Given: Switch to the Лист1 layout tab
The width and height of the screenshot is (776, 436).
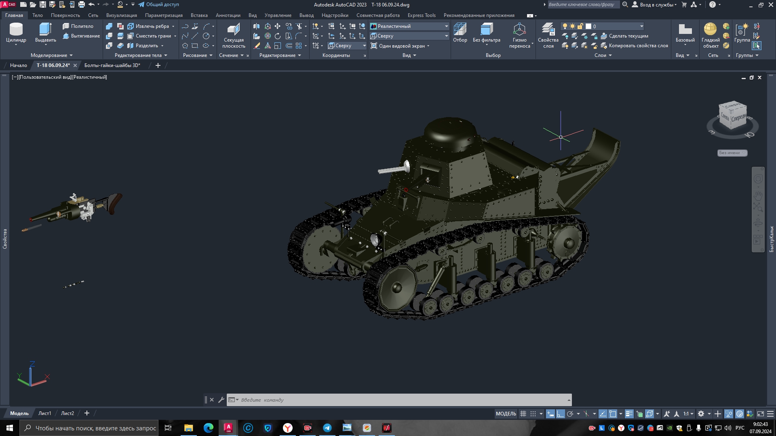Looking at the screenshot, I should tap(44, 413).
